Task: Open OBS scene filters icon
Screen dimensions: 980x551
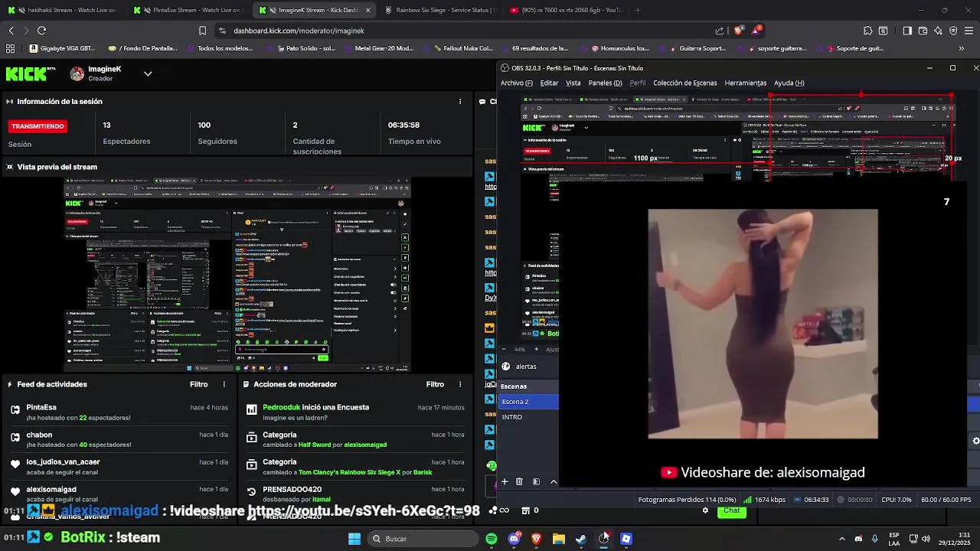Action: [536, 481]
